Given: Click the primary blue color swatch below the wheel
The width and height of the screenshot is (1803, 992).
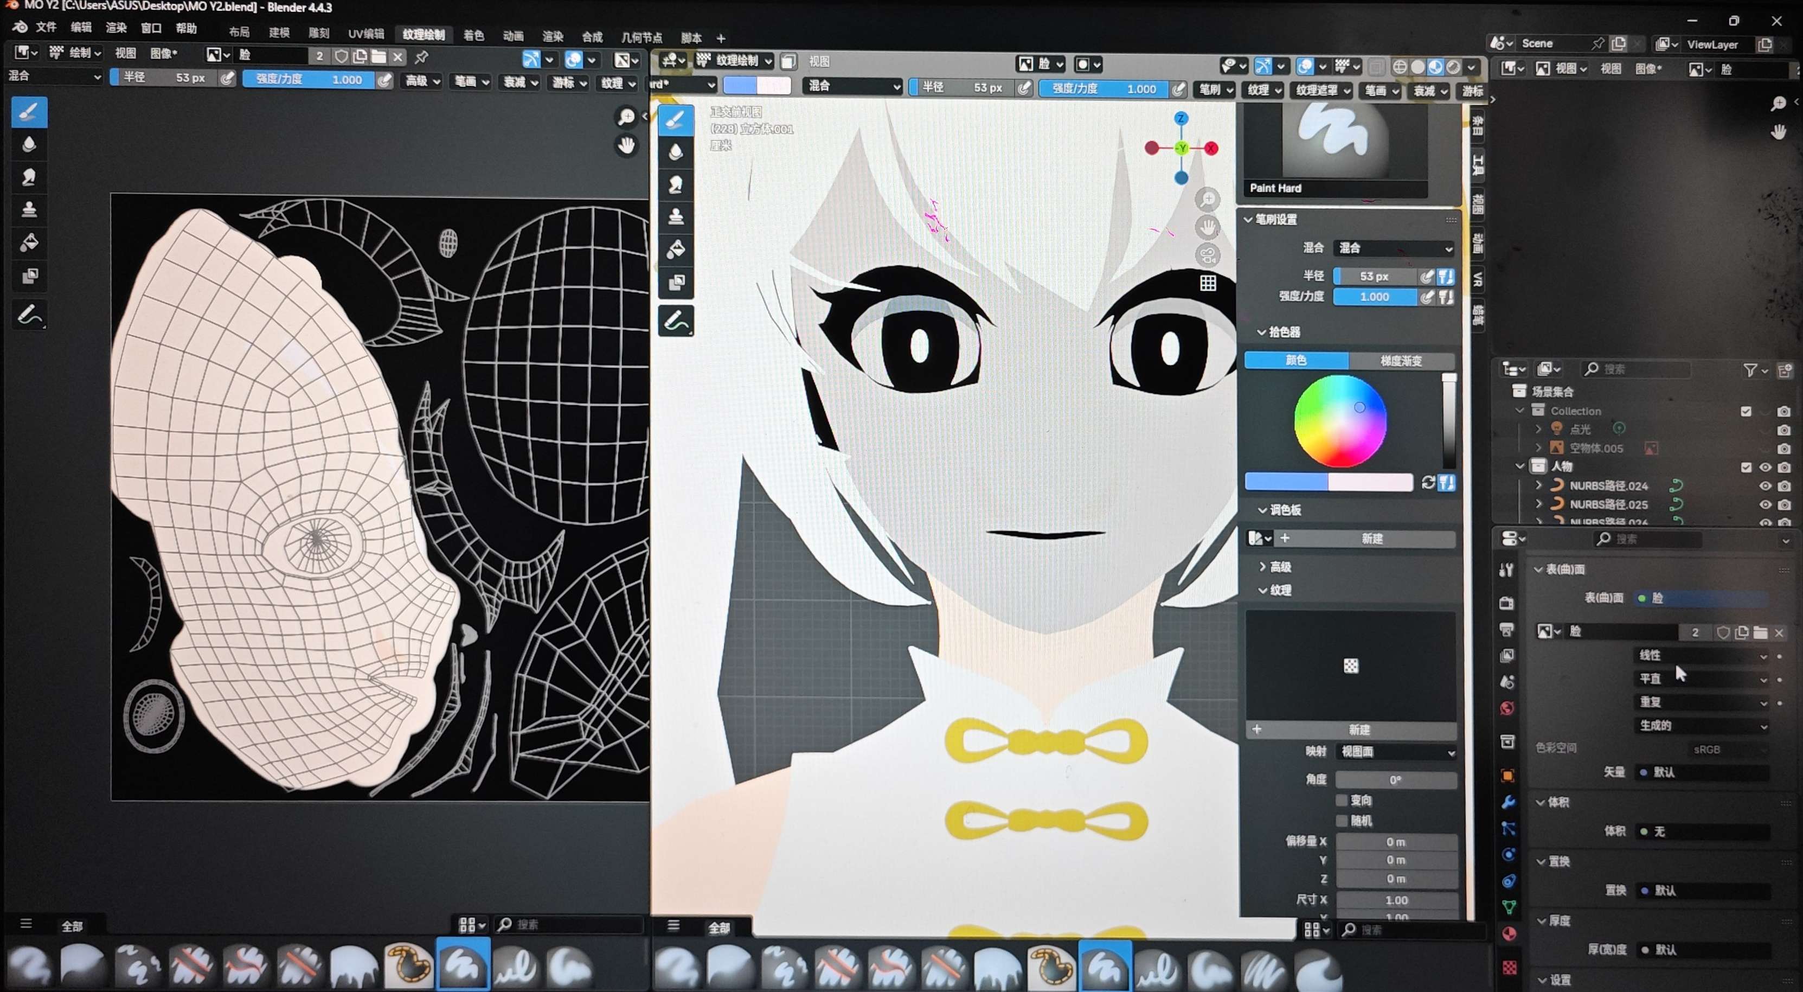Looking at the screenshot, I should coord(1286,482).
